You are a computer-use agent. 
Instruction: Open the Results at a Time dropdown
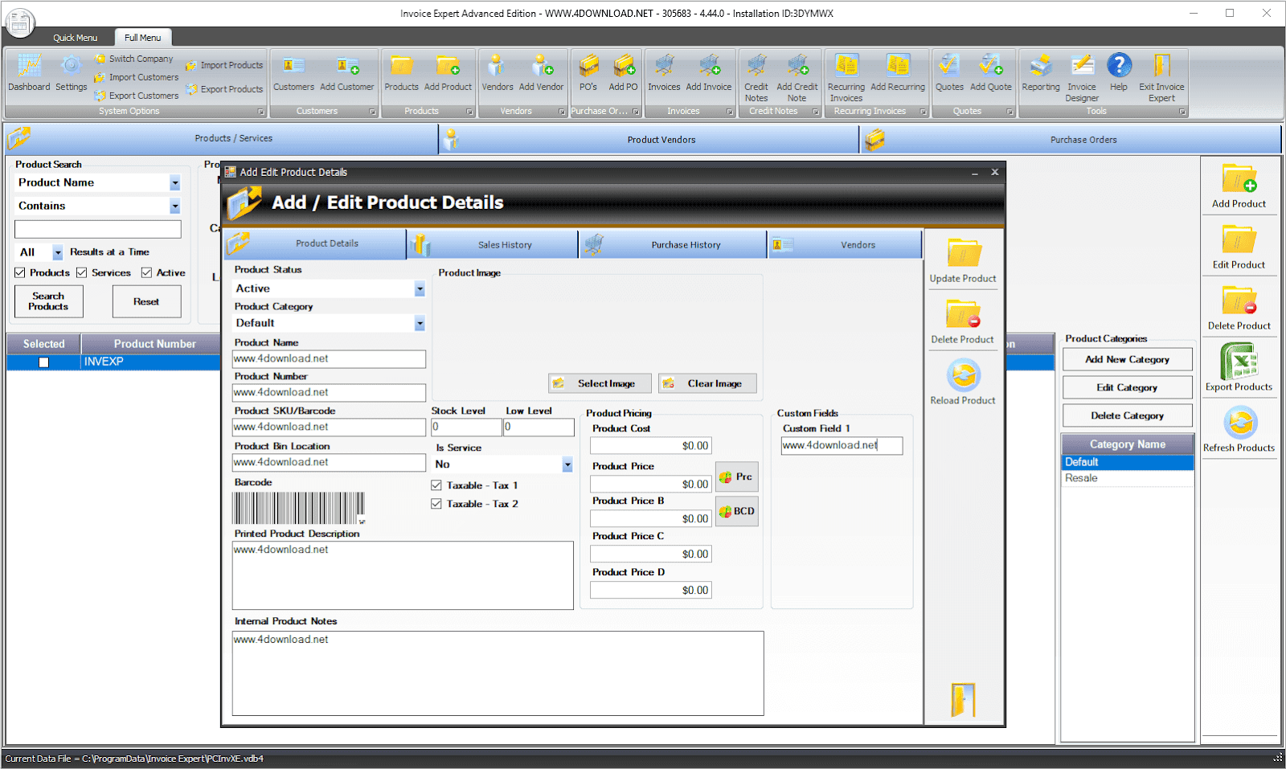tap(57, 252)
